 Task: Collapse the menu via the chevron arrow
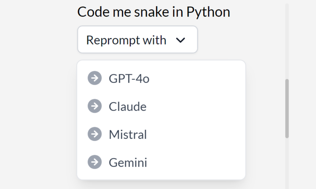pos(180,40)
